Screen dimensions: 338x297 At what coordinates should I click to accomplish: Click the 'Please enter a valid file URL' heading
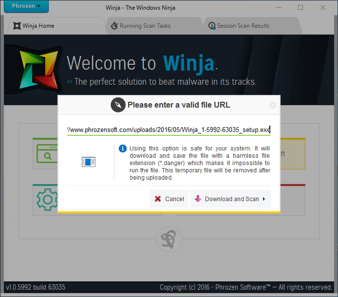pyautogui.click(x=179, y=105)
